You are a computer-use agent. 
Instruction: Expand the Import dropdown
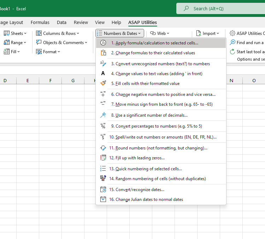pos(207,33)
